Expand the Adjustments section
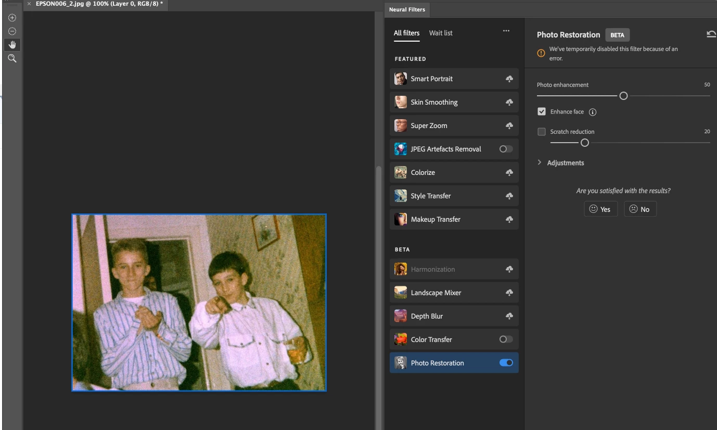Viewport: 717px width, 430px height. pyautogui.click(x=560, y=163)
